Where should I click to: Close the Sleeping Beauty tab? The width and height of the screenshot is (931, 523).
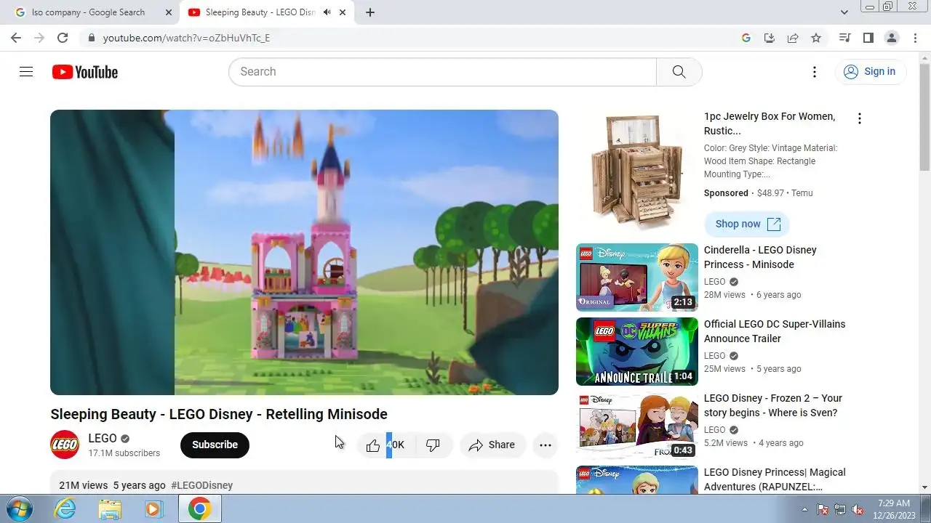343,12
